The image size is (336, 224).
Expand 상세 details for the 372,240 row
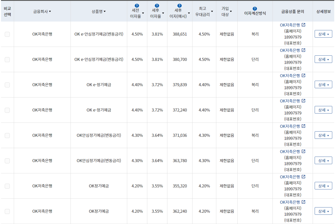coord(323,110)
